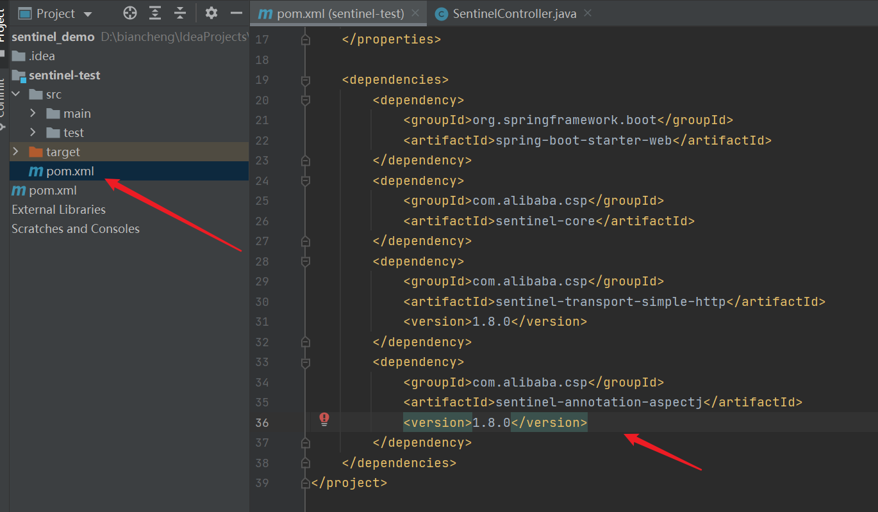Click com.alibaba.csp groupId on line 29
The width and height of the screenshot is (878, 512).
pos(530,281)
